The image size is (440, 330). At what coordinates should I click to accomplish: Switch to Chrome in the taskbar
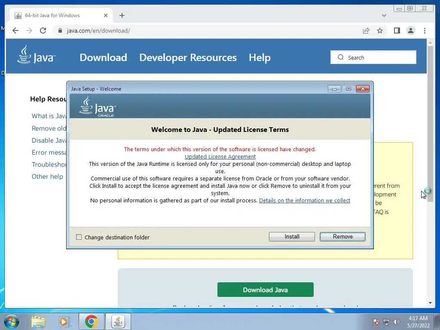pos(91,321)
